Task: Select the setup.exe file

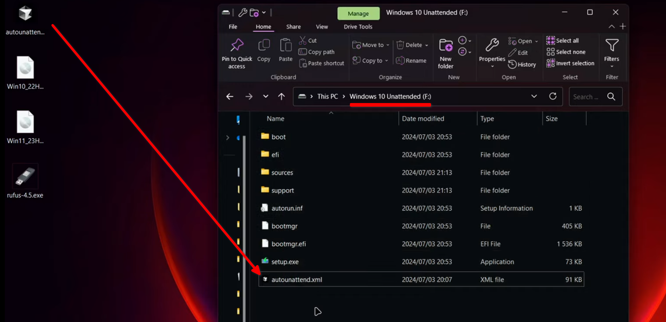Action: click(421, 261)
